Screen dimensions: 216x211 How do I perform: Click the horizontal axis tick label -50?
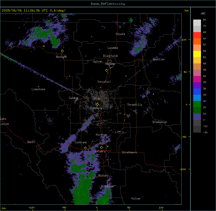pyautogui.click(x=64, y=207)
